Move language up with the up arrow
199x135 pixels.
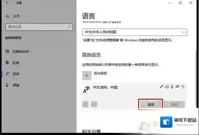point(85,104)
